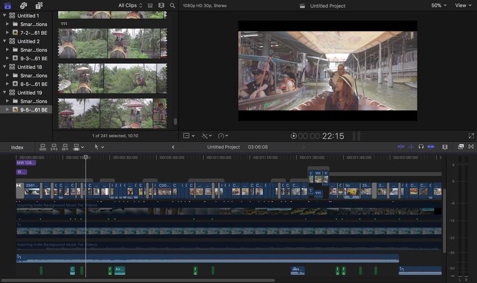This screenshot has height=283, width=477.
Task: Append selected clip to storyline
Action: (x=65, y=147)
